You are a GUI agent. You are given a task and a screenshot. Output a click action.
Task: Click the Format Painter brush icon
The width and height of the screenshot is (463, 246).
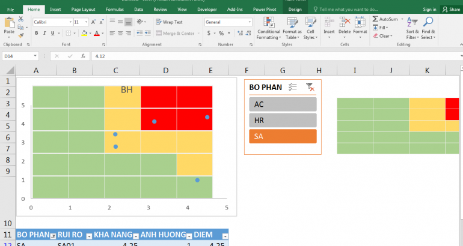pos(20,35)
